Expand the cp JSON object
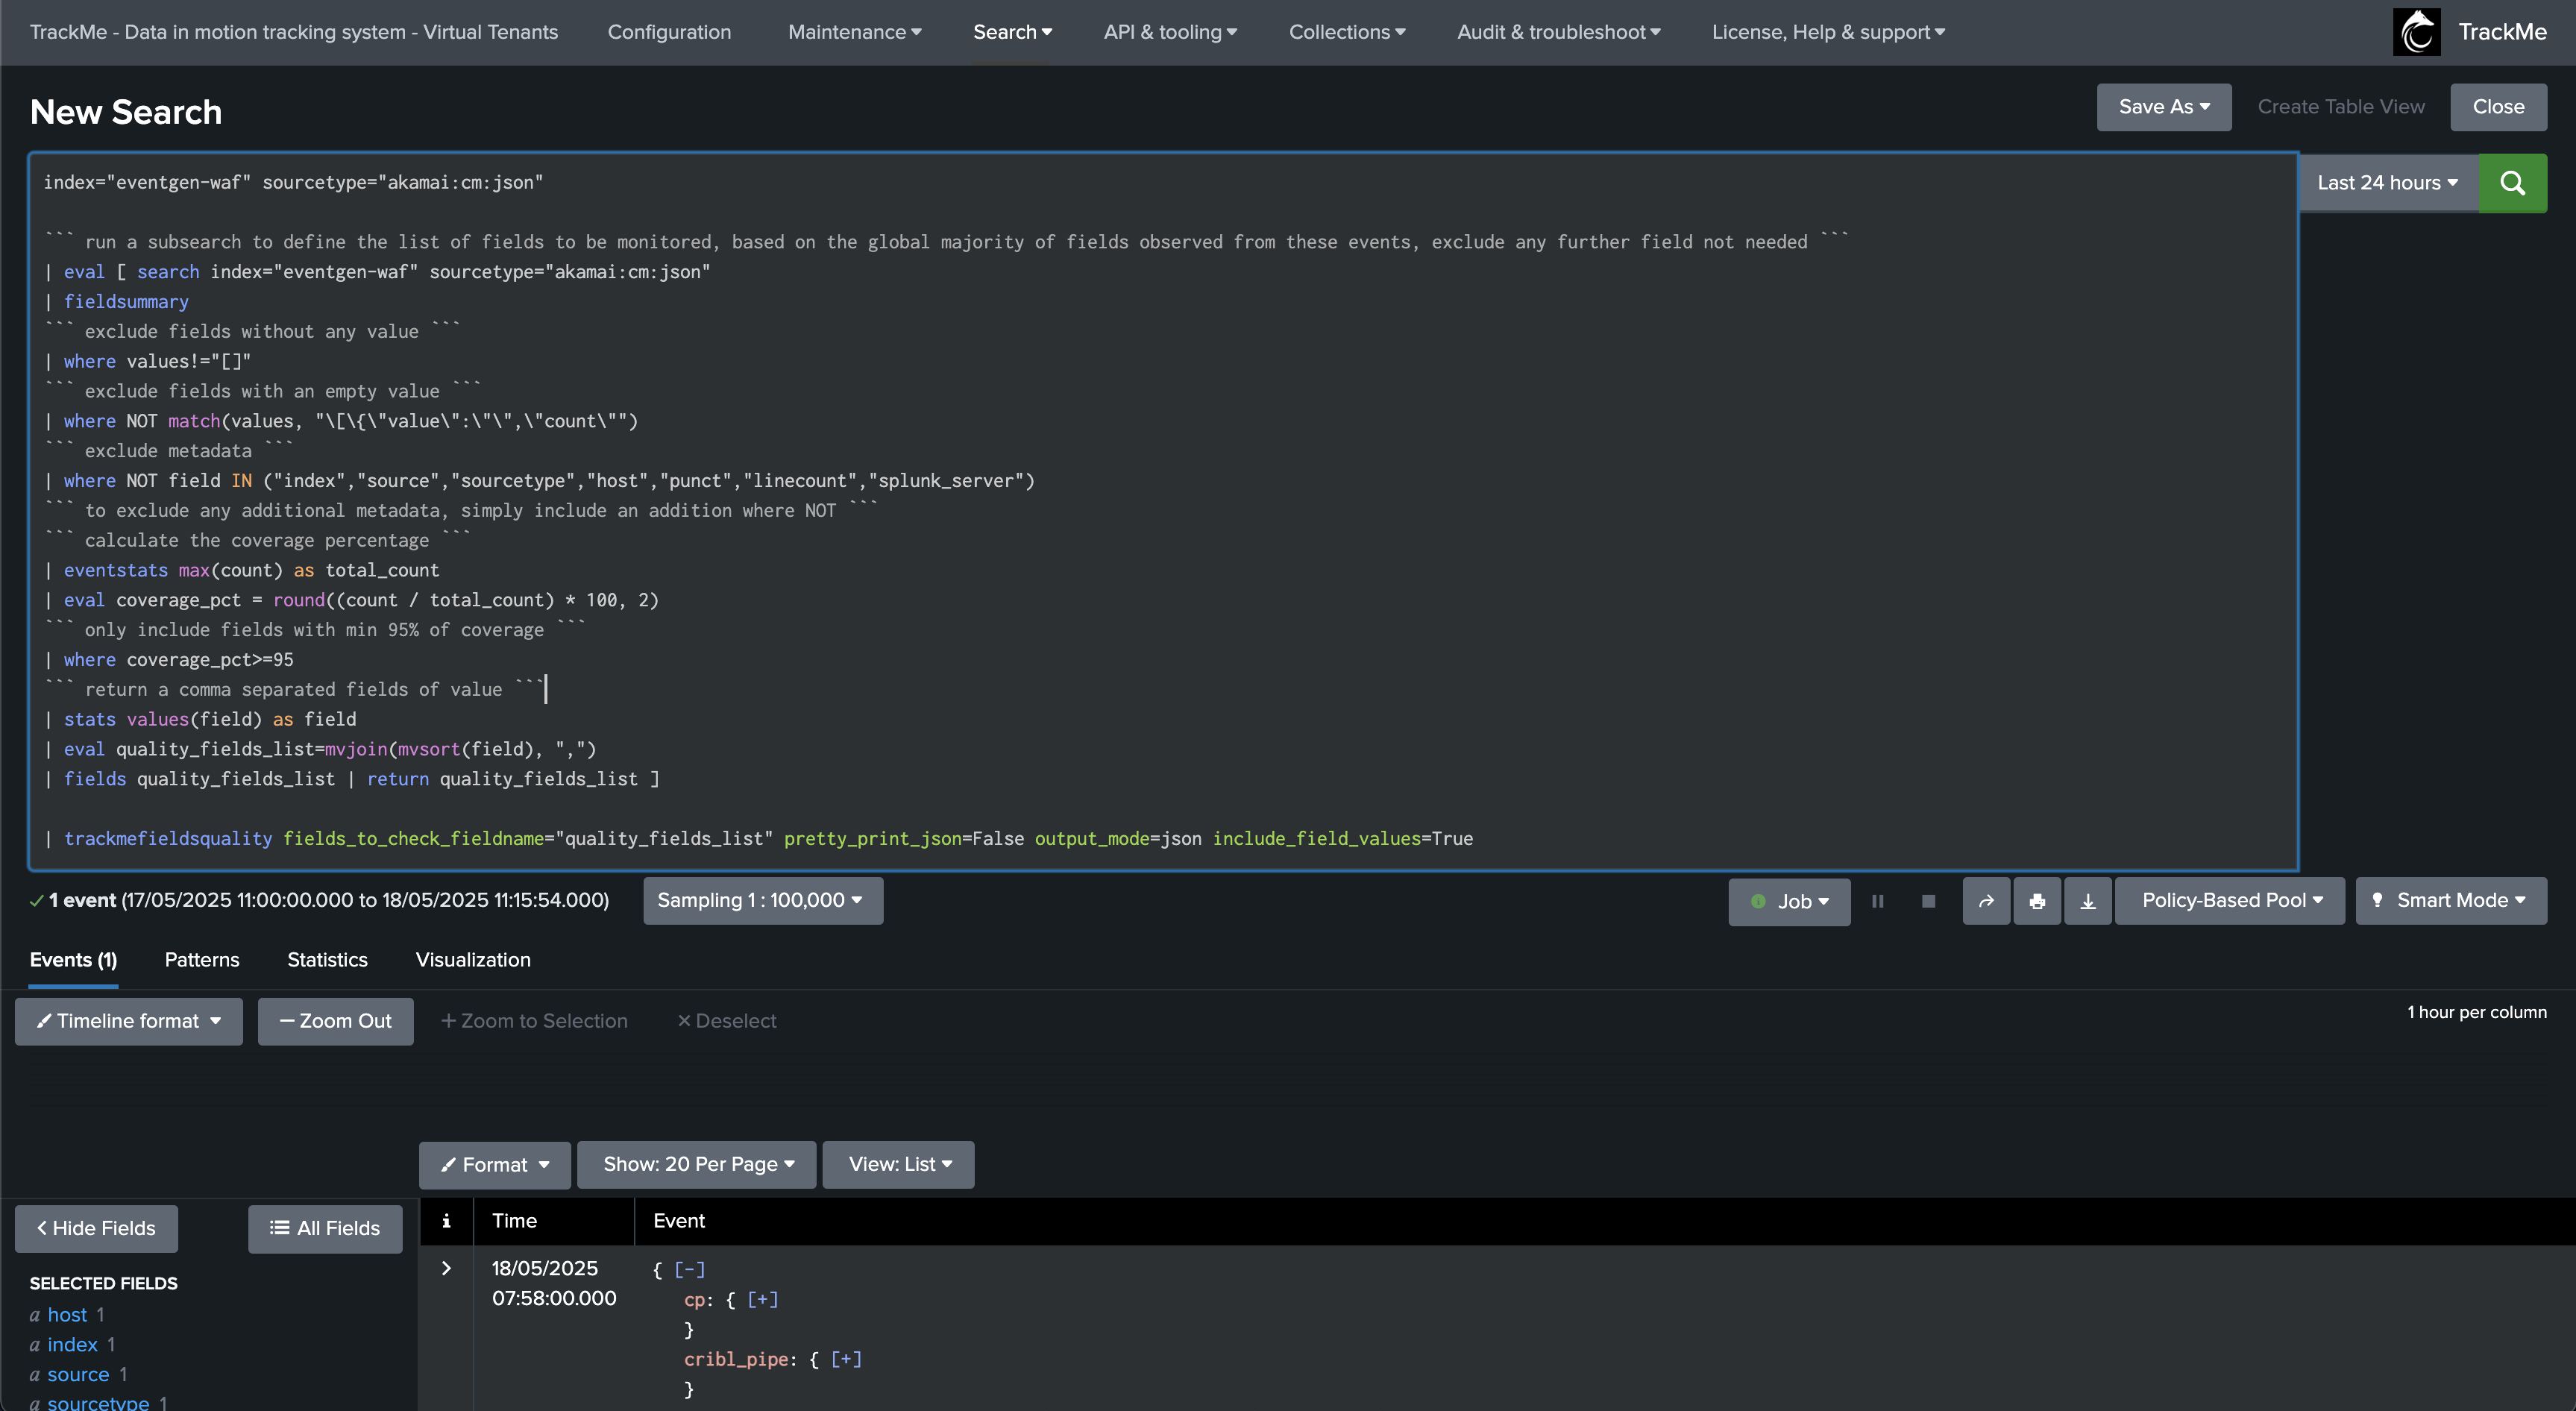Screen dimensions: 2576x1411 [763, 1299]
